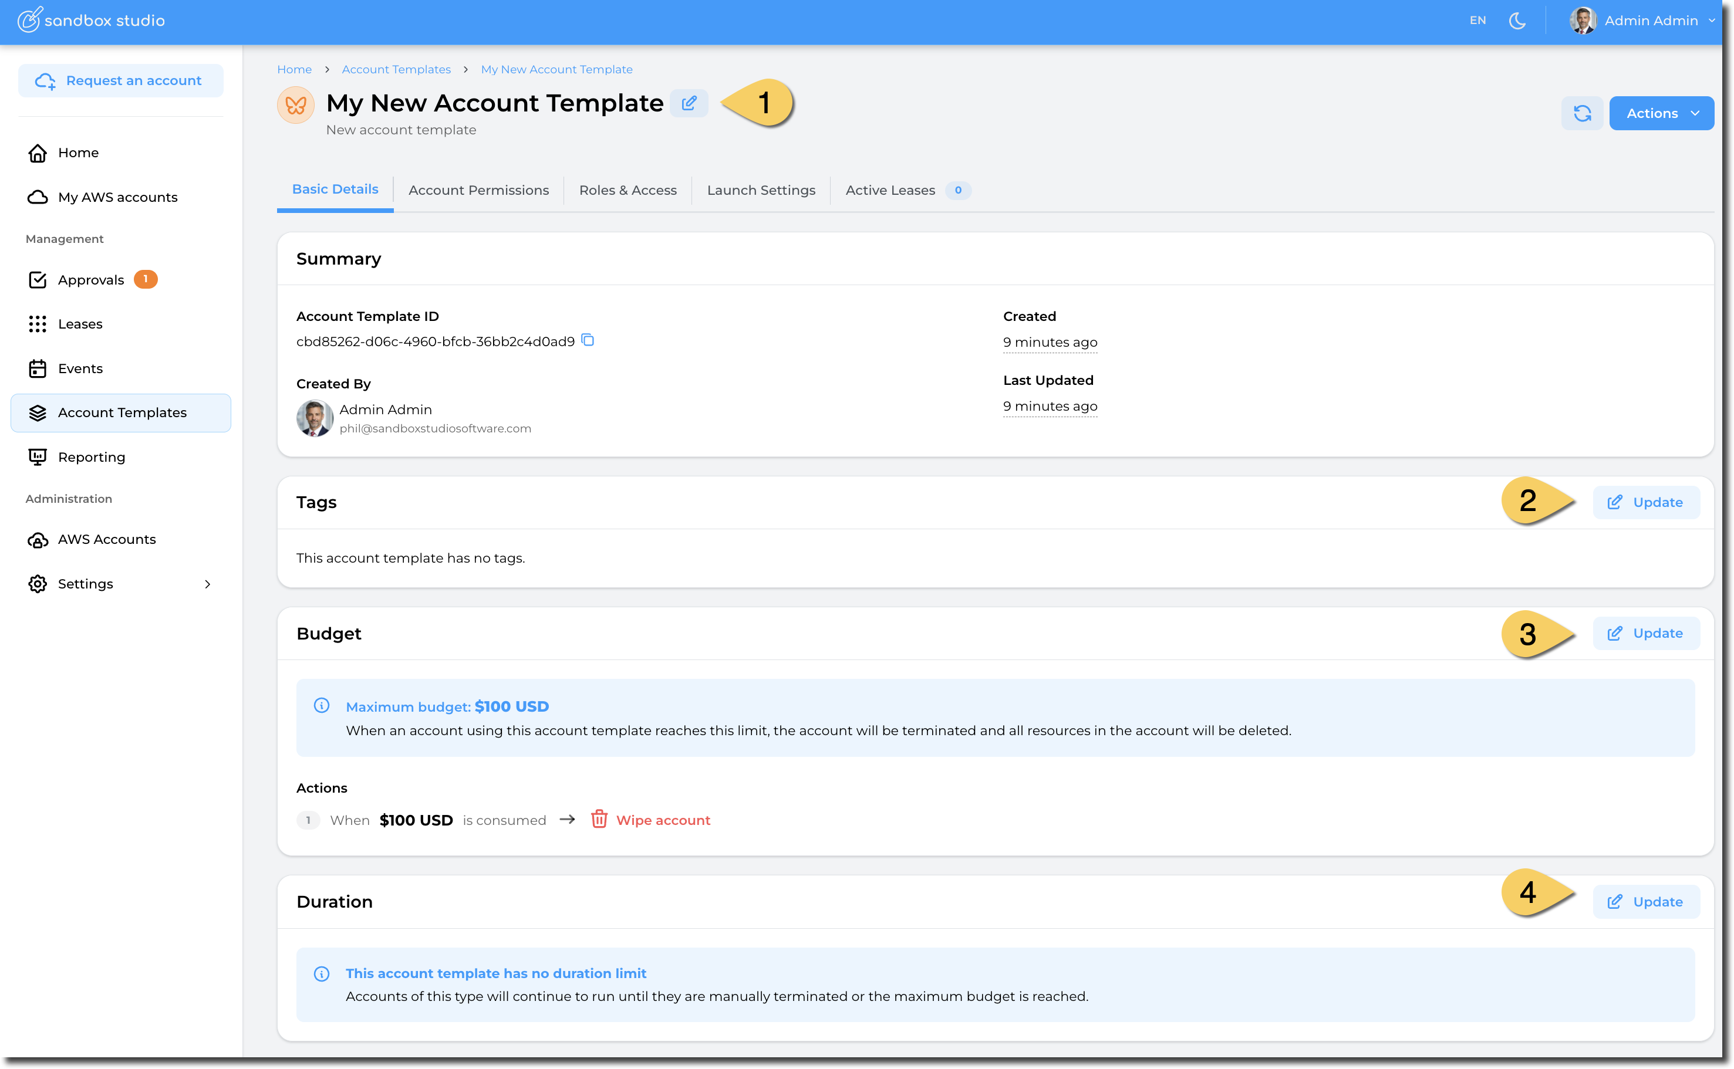Screen dimensions: 1734x1069
Task: Click Request an account button
Action: (x=121, y=80)
